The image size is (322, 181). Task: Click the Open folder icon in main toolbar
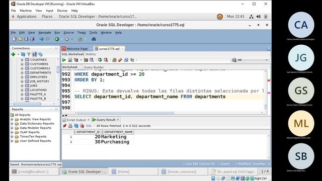coord(20,39)
